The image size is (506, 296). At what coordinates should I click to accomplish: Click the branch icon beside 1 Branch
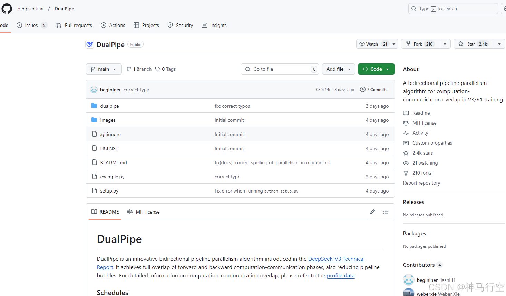click(x=129, y=69)
